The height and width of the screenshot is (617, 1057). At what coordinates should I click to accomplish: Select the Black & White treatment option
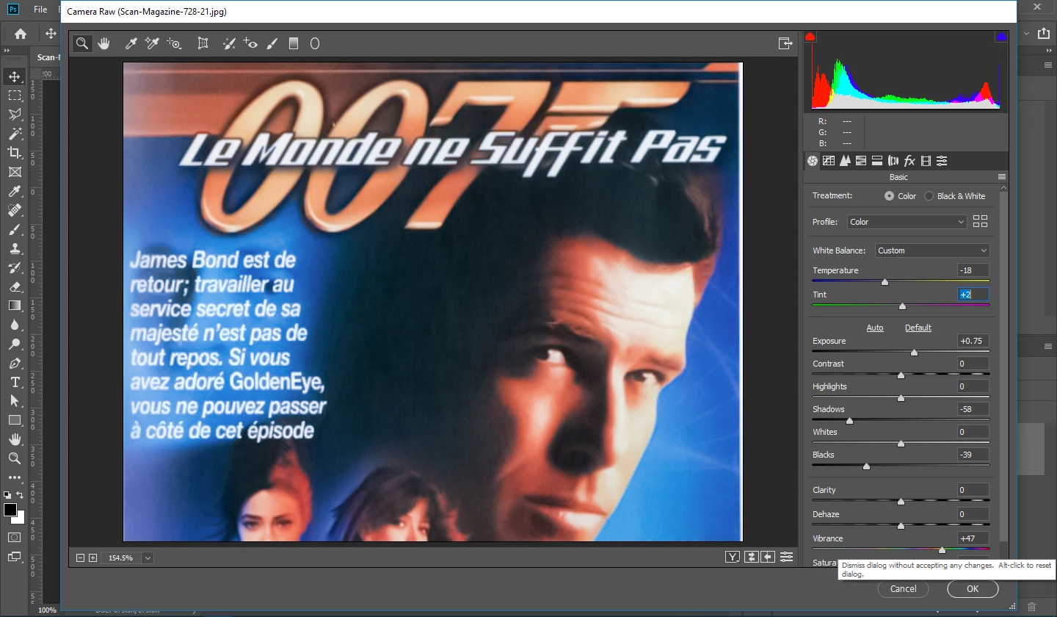pyautogui.click(x=929, y=196)
